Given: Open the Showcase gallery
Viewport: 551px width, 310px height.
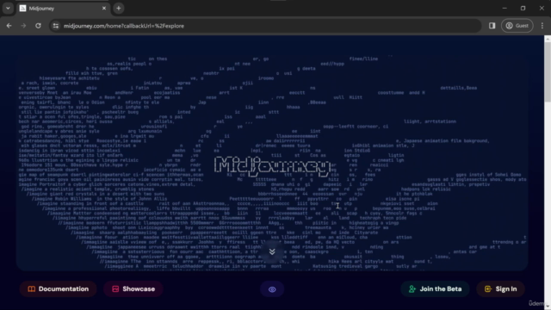Looking at the screenshot, I should tap(133, 289).
